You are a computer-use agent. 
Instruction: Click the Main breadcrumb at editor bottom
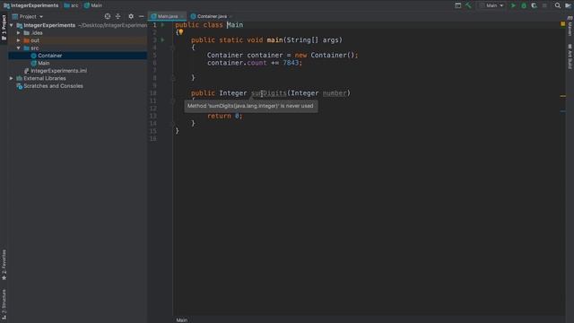click(x=181, y=320)
